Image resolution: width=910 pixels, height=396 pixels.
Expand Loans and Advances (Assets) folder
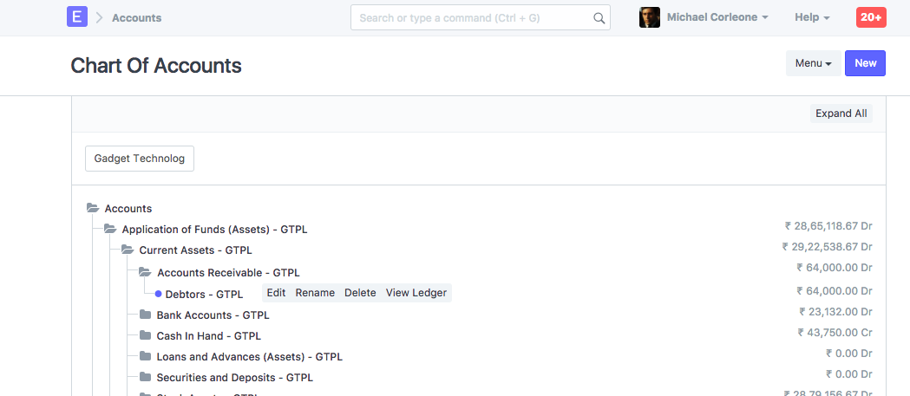pyautogui.click(x=145, y=356)
